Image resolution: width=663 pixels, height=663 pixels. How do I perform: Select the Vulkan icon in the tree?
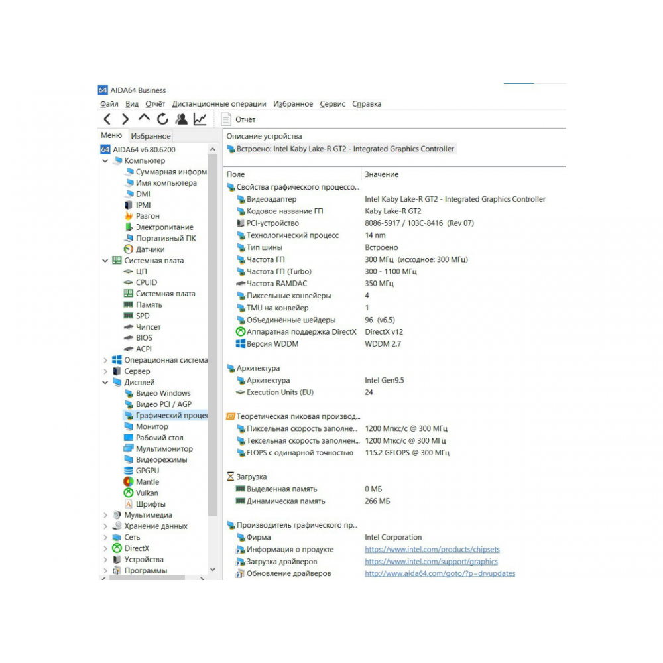(129, 493)
